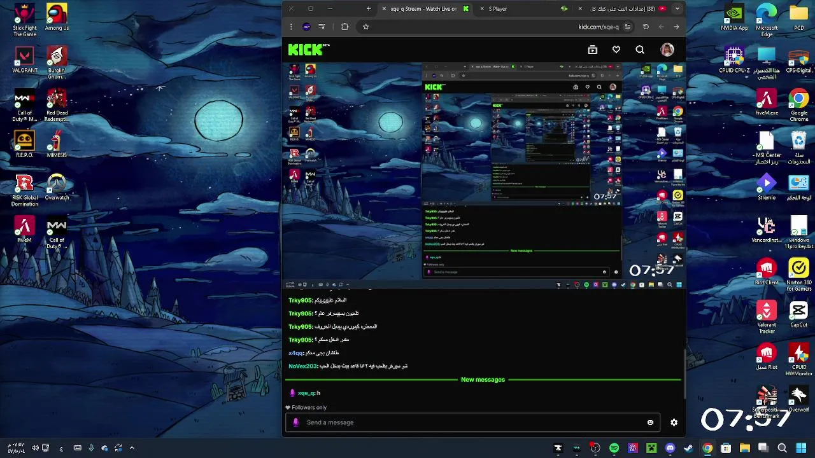
Task: Open the Recycle Bin desktop icon
Action: [x=798, y=148]
